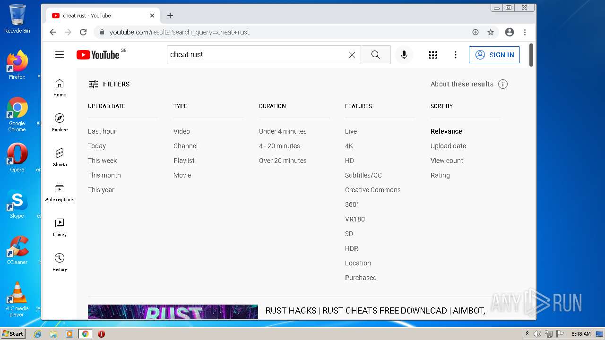Filter results by type Playlist
The image size is (605, 340).
coord(184,161)
